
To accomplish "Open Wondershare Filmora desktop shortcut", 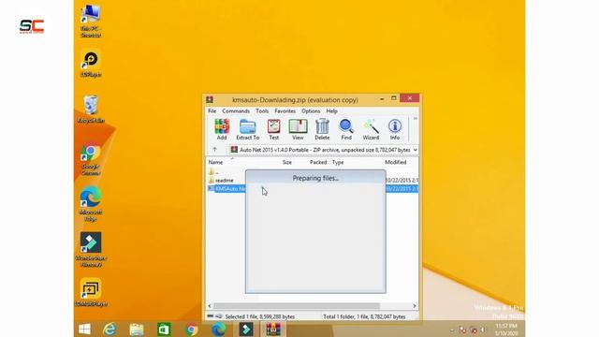I will click(91, 249).
